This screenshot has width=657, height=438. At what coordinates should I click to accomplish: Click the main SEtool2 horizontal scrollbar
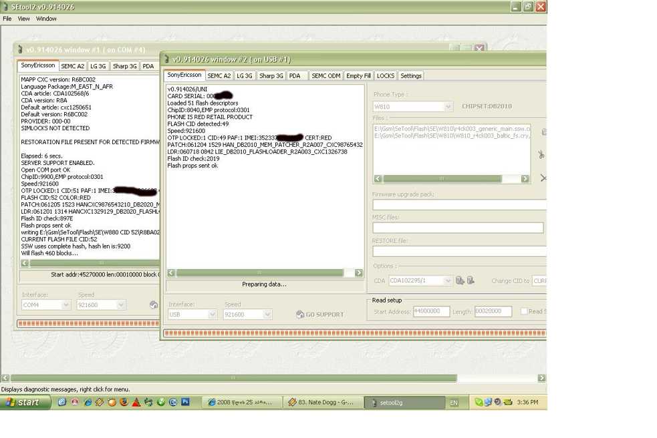(273, 378)
